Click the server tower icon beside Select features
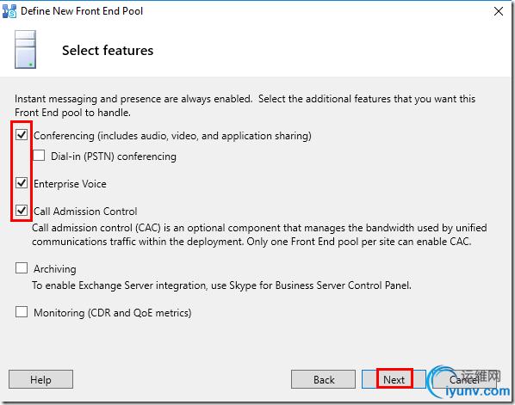The image size is (515, 405). pos(25,50)
